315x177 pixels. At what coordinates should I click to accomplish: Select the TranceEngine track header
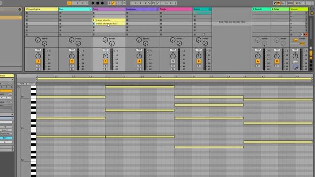pos(41,9)
